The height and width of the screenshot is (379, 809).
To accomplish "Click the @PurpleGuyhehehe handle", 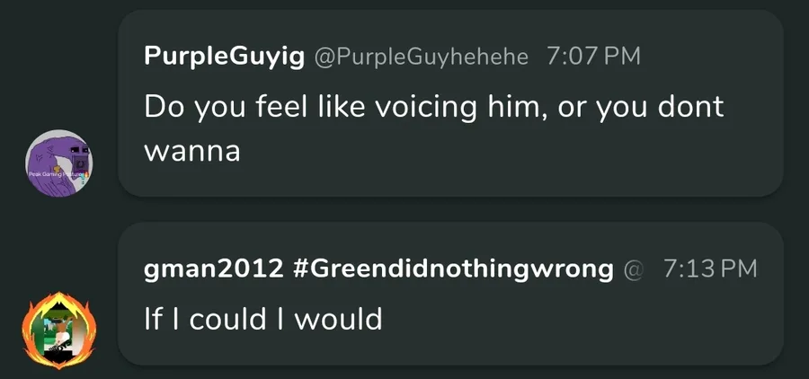I will pyautogui.click(x=420, y=56).
